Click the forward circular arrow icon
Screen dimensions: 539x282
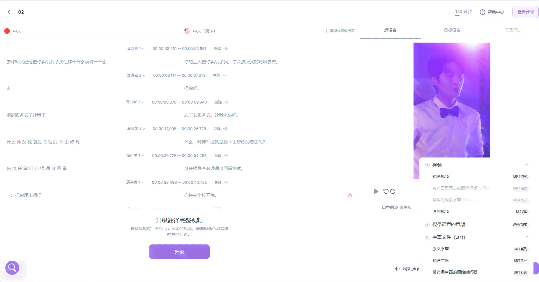[x=393, y=191]
